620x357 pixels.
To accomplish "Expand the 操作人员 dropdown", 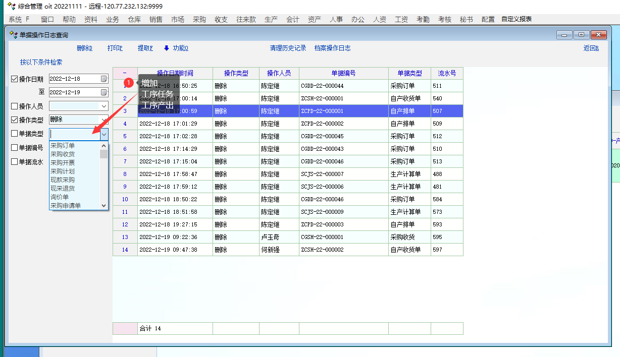I will (104, 106).
